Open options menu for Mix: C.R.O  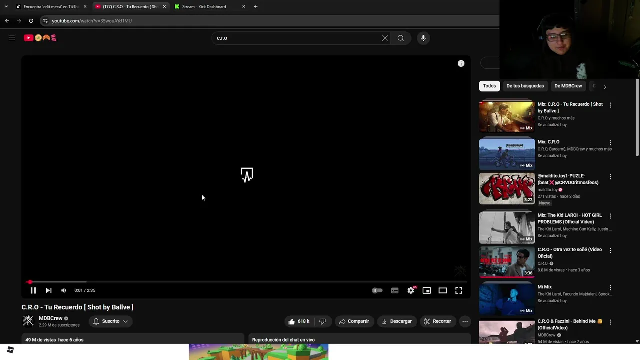tap(610, 143)
